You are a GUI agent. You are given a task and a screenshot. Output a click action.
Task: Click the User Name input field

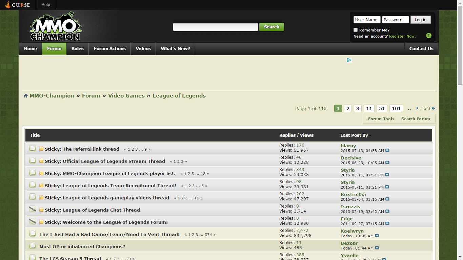367,20
